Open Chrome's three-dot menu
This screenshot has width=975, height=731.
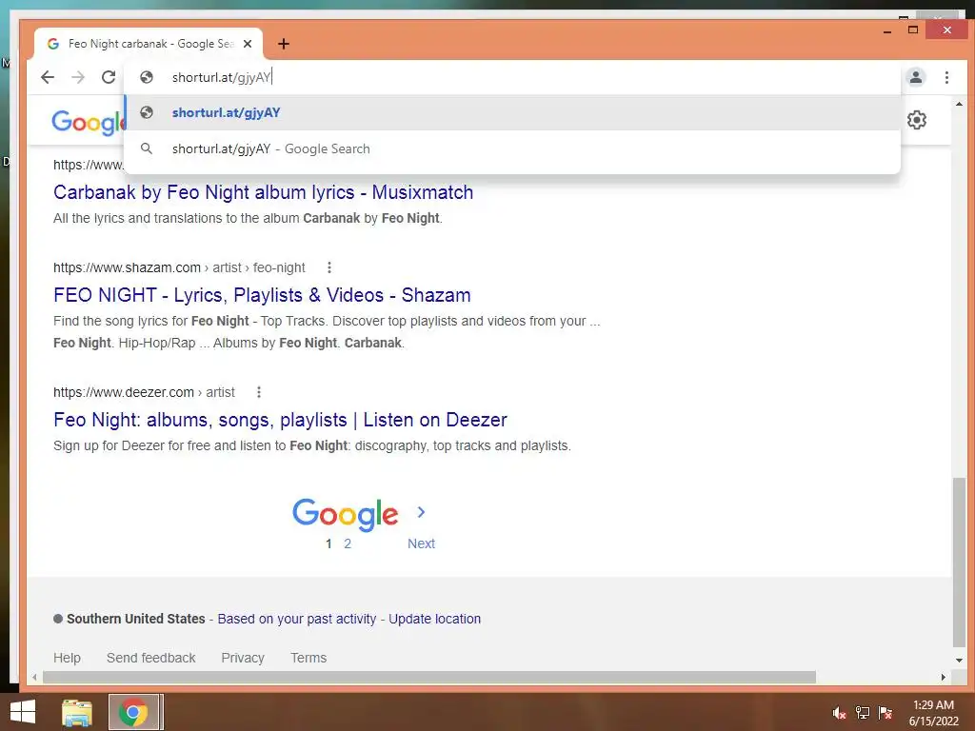pyautogui.click(x=946, y=77)
